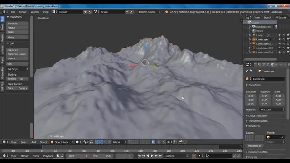Click the Lamp bulb icon in outliner

coord(254,35)
